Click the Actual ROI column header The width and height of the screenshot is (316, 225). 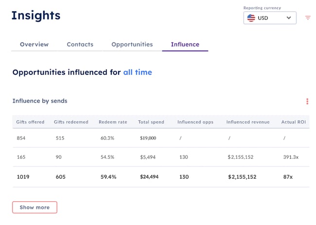293,122
